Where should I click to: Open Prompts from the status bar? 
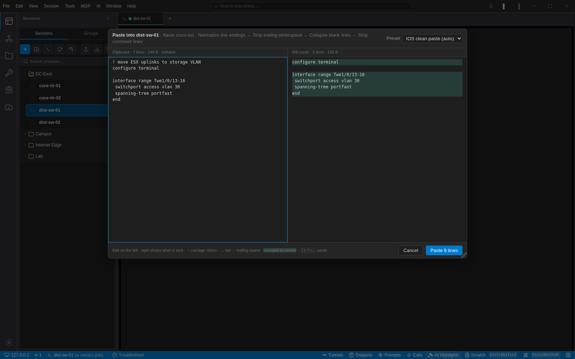point(389,355)
